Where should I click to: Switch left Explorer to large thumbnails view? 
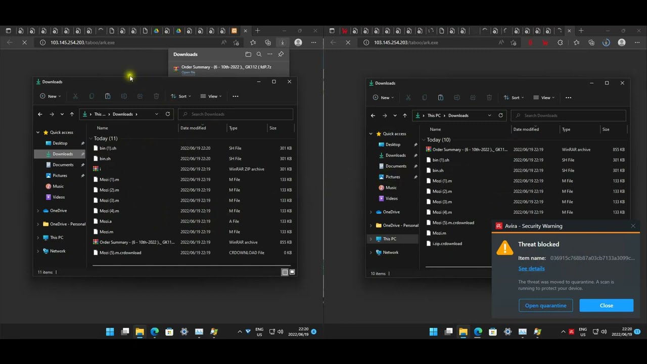click(x=292, y=272)
